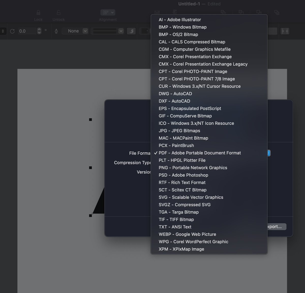The image size is (305, 293).
Task: Choose BMP - OS/2 Bitmap format
Action: (209, 35)
